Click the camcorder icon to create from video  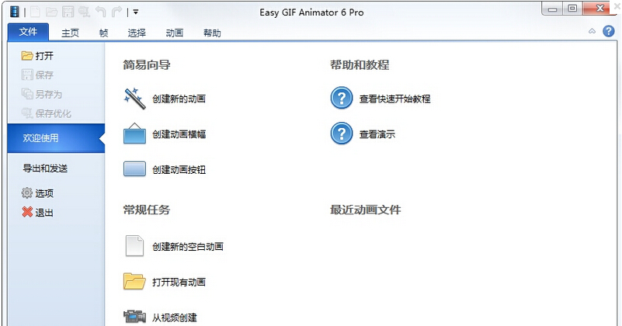[134, 317]
